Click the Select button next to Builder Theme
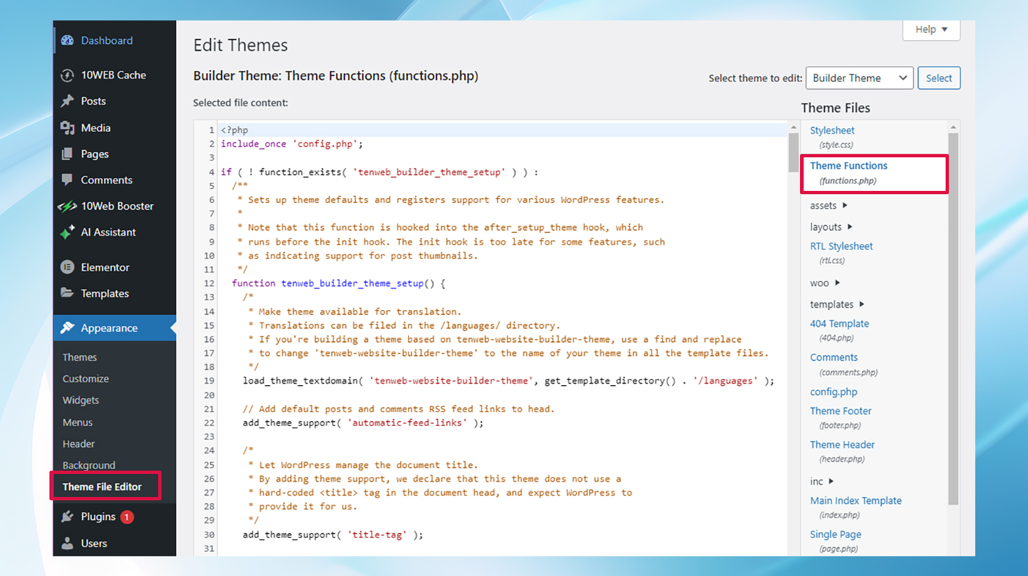This screenshot has height=576, width=1028. (x=939, y=78)
